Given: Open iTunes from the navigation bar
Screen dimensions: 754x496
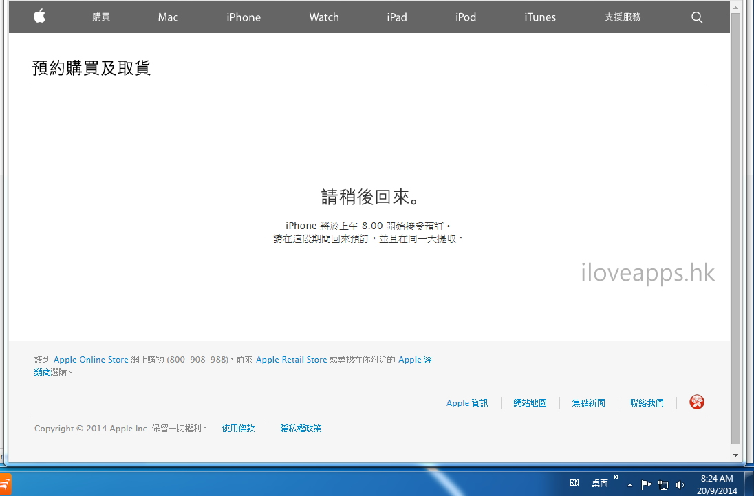Looking at the screenshot, I should pos(540,17).
